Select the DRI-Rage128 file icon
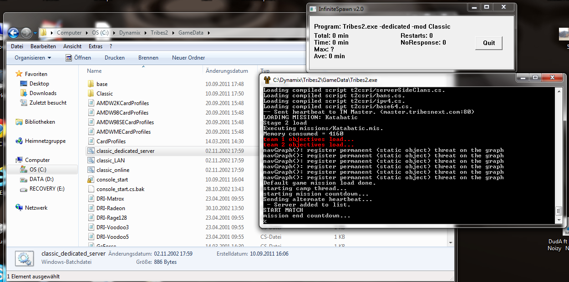The width and height of the screenshot is (569, 282). (90, 217)
